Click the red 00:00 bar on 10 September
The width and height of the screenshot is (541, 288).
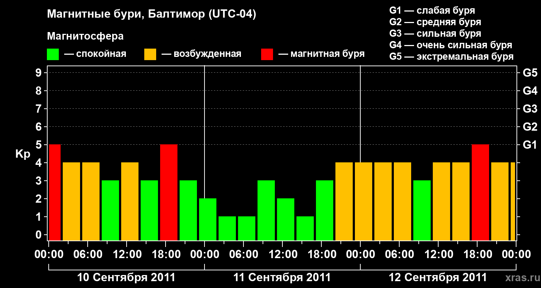pyautogui.click(x=55, y=192)
